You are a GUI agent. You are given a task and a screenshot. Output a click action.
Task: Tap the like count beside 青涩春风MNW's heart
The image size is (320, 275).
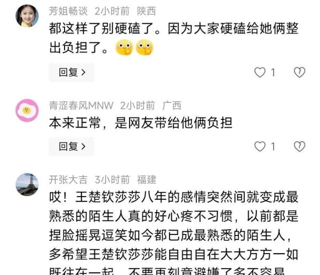coord(273,147)
